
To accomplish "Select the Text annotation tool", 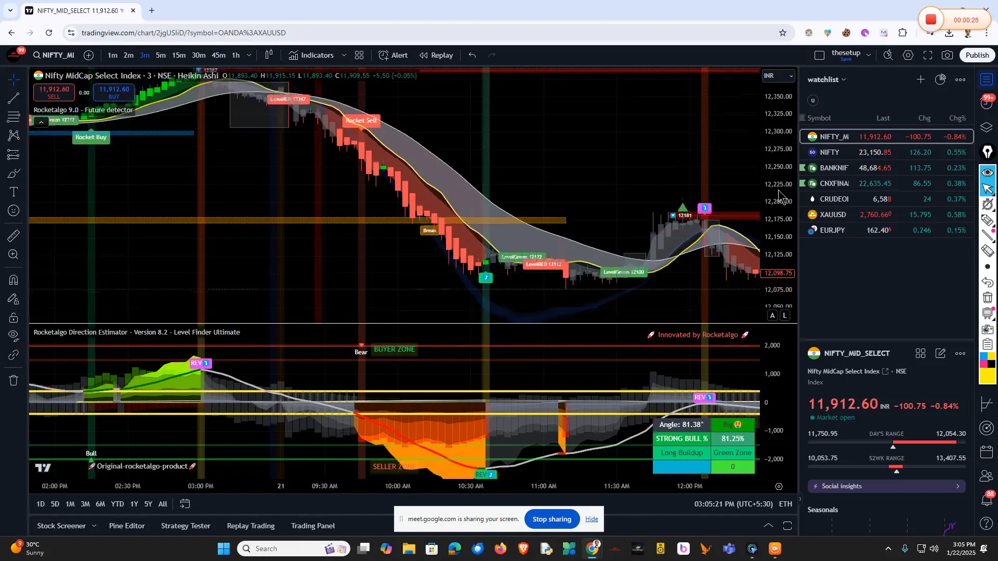I will click(x=14, y=192).
